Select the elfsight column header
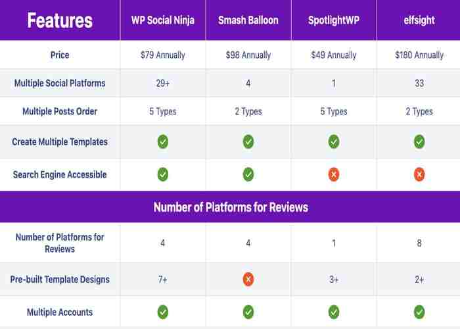 pos(419,20)
